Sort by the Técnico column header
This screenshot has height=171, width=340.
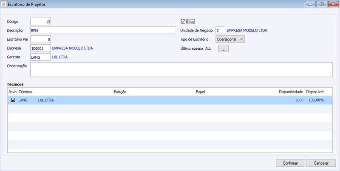click(x=65, y=92)
